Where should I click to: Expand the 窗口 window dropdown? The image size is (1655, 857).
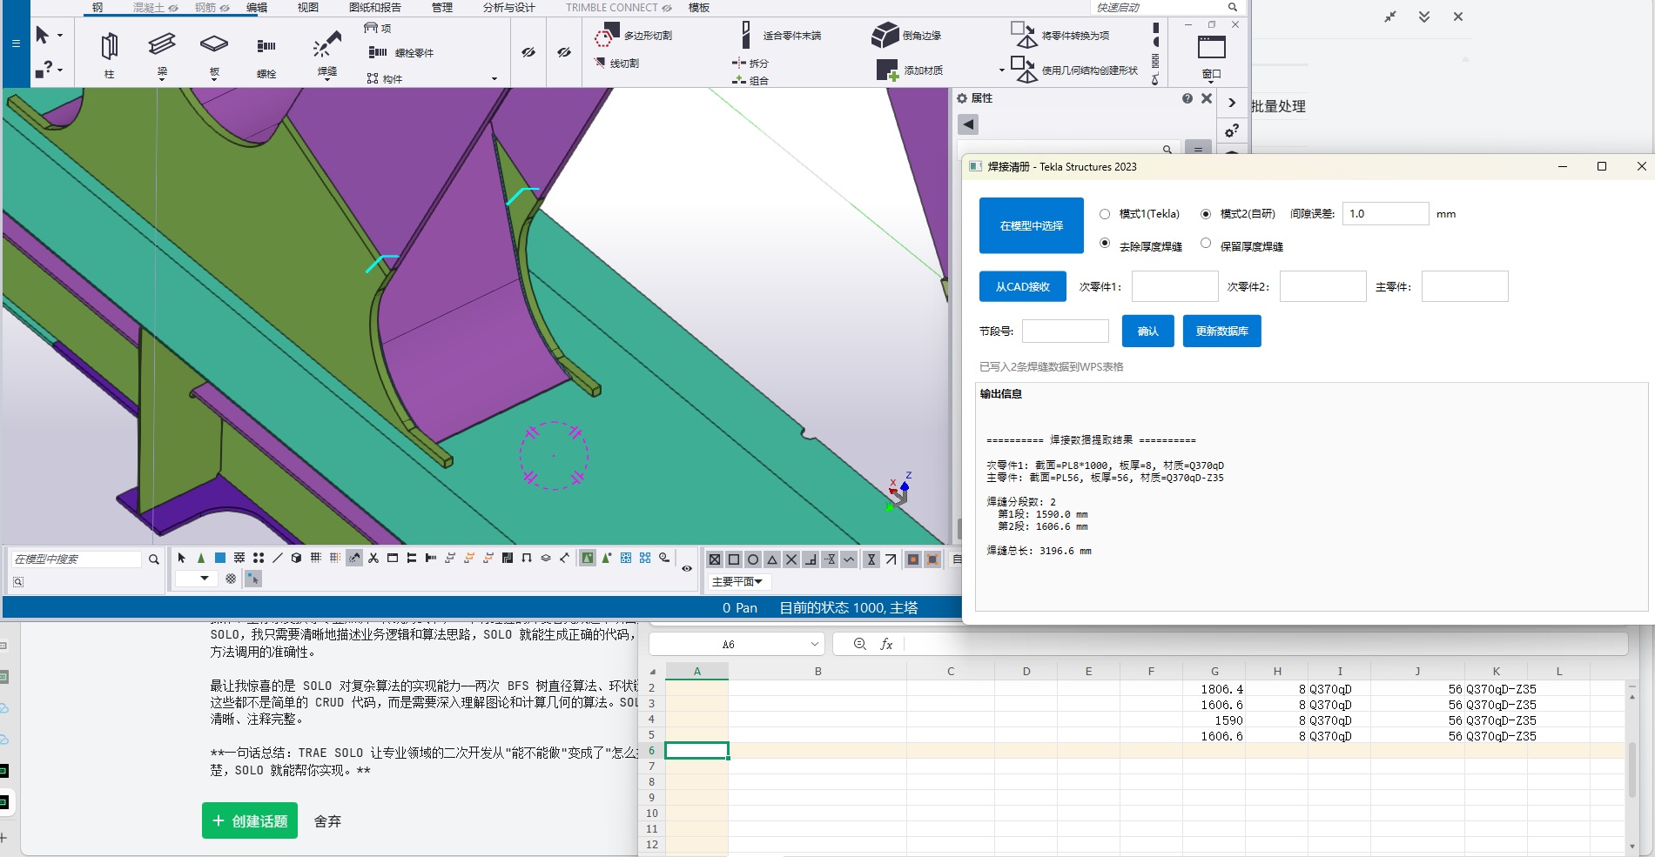coord(1211,80)
